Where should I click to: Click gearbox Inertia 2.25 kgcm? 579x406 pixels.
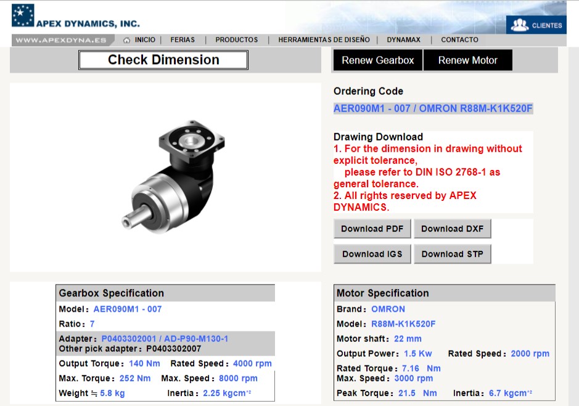227,393
